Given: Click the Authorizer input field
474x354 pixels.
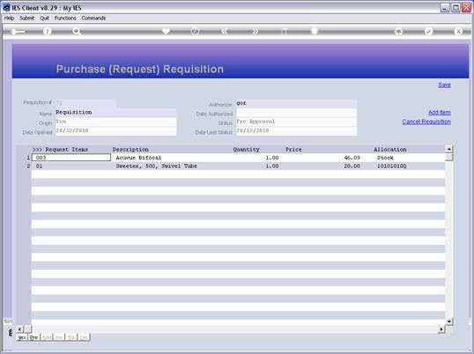Looking at the screenshot, I should [296, 103].
